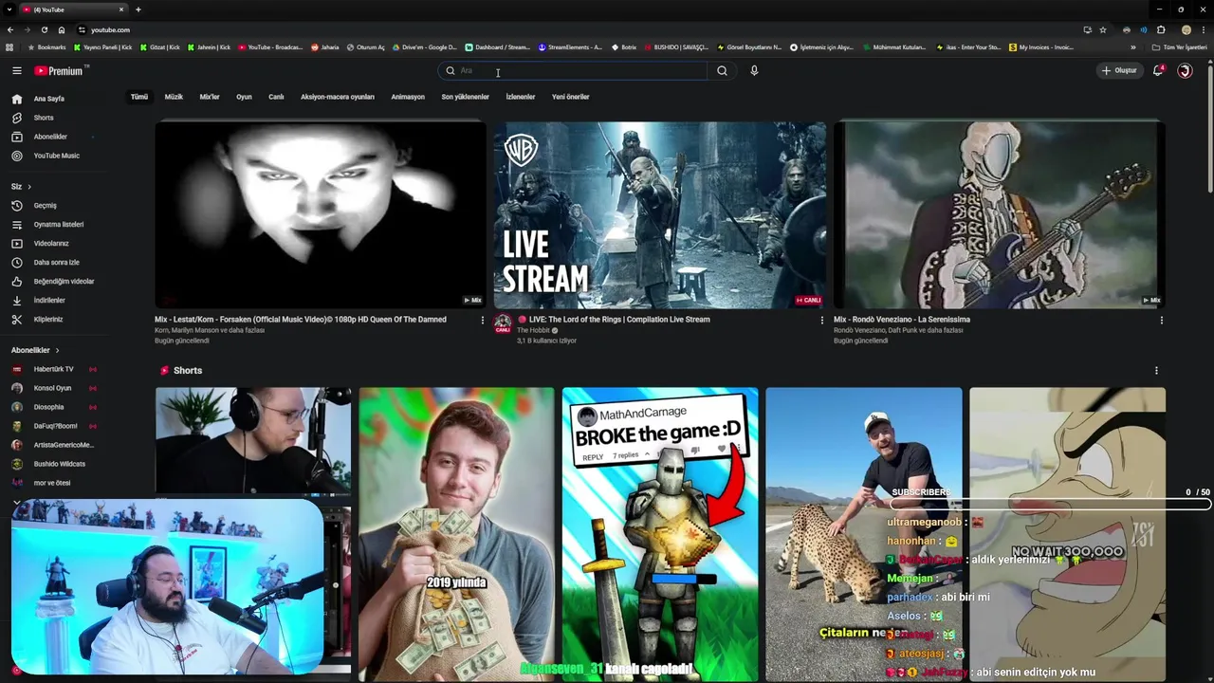
Task: Open options for Lestat/Korn Forsaken mix
Action: [x=483, y=321]
